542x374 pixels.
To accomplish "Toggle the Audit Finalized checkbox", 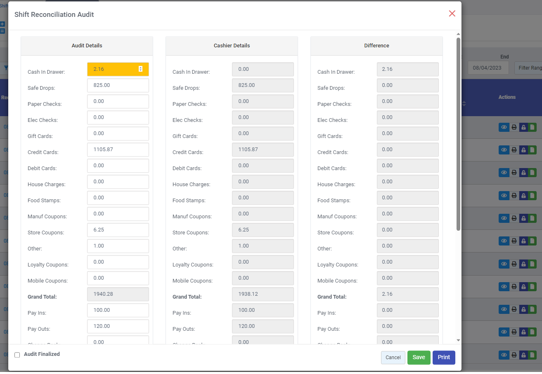I will tap(17, 355).
